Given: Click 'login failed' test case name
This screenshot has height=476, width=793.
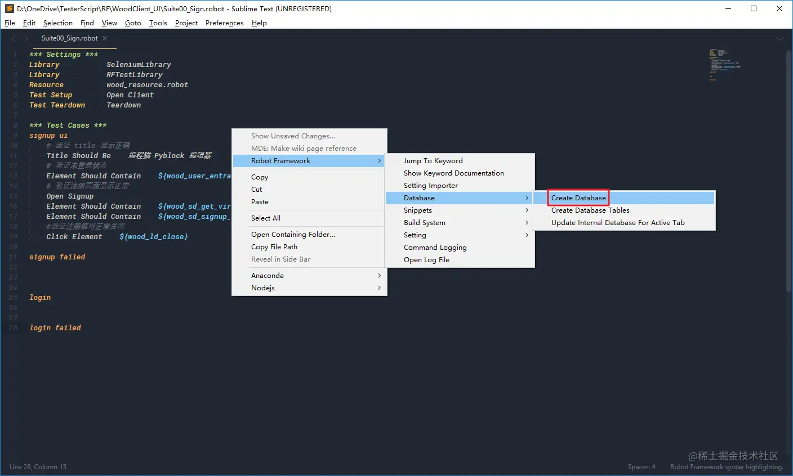Looking at the screenshot, I should coord(55,328).
